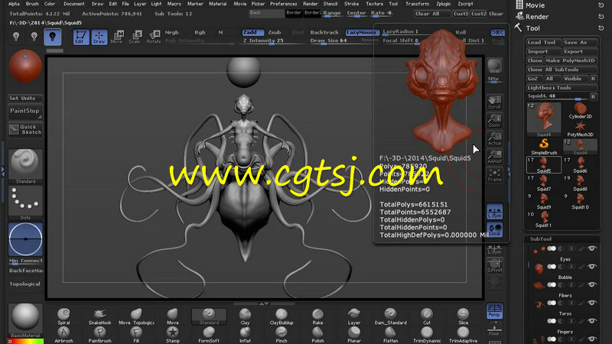The height and width of the screenshot is (344, 612).
Task: Collapse the SubTool section
Action: (x=541, y=239)
